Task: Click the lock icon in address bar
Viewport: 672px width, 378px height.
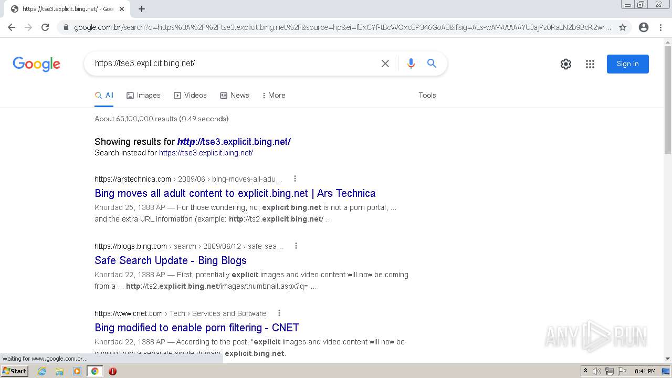Action: tap(66, 27)
